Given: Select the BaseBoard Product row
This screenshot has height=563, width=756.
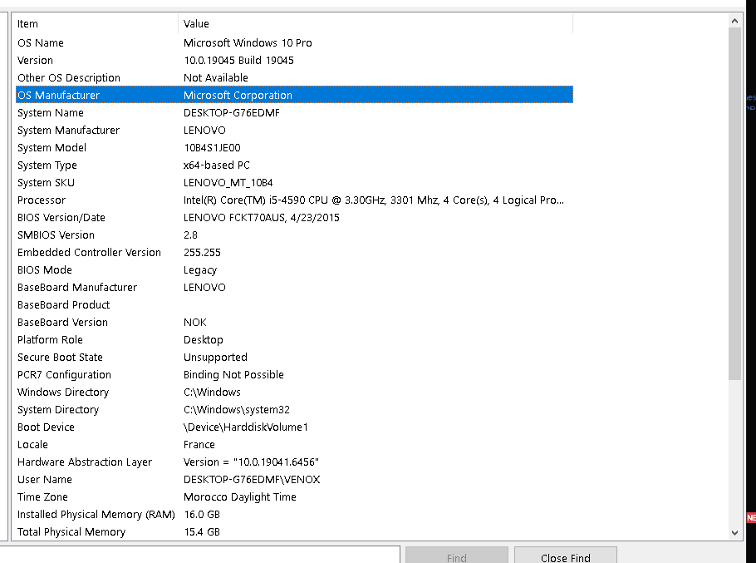Looking at the screenshot, I should tap(294, 305).
